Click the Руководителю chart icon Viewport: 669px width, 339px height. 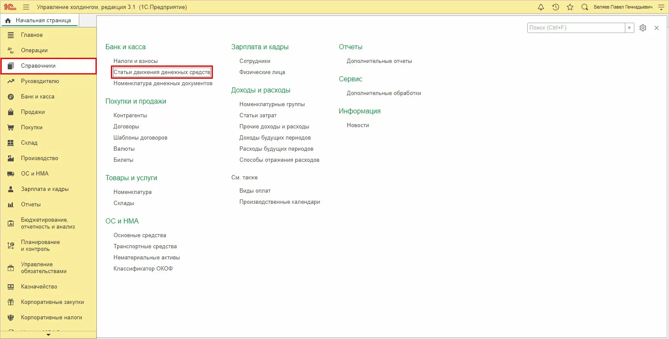pos(11,81)
